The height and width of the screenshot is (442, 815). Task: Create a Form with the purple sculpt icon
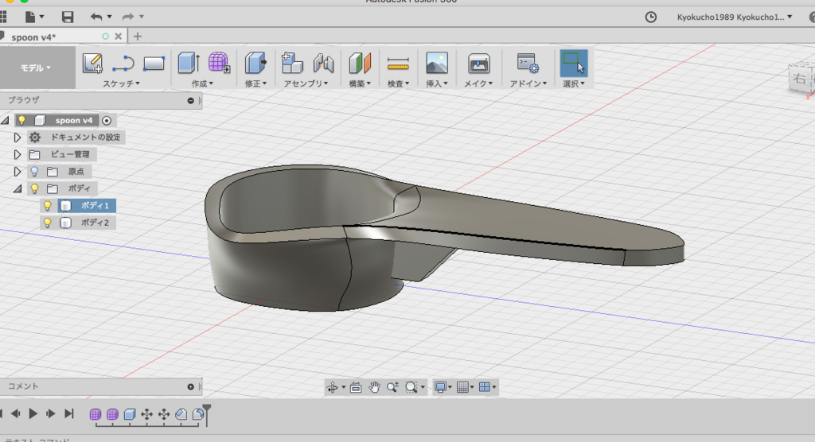[219, 63]
